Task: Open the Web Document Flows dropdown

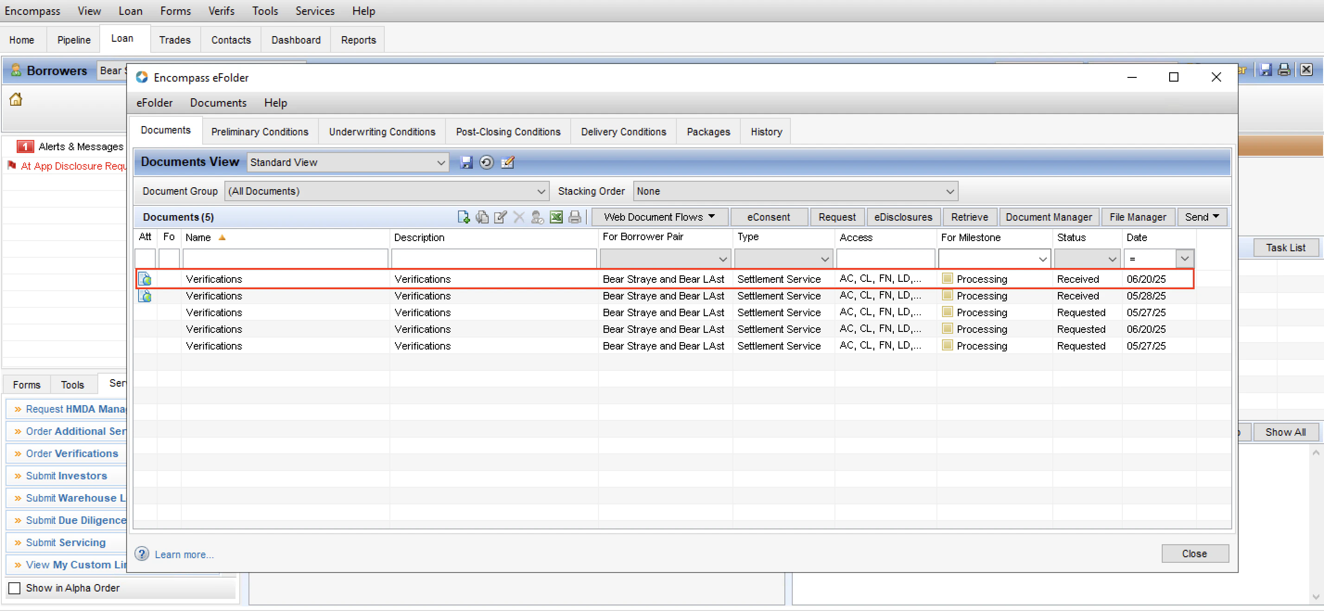Action: pos(659,216)
